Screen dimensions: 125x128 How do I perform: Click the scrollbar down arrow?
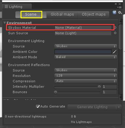tap(120, 97)
